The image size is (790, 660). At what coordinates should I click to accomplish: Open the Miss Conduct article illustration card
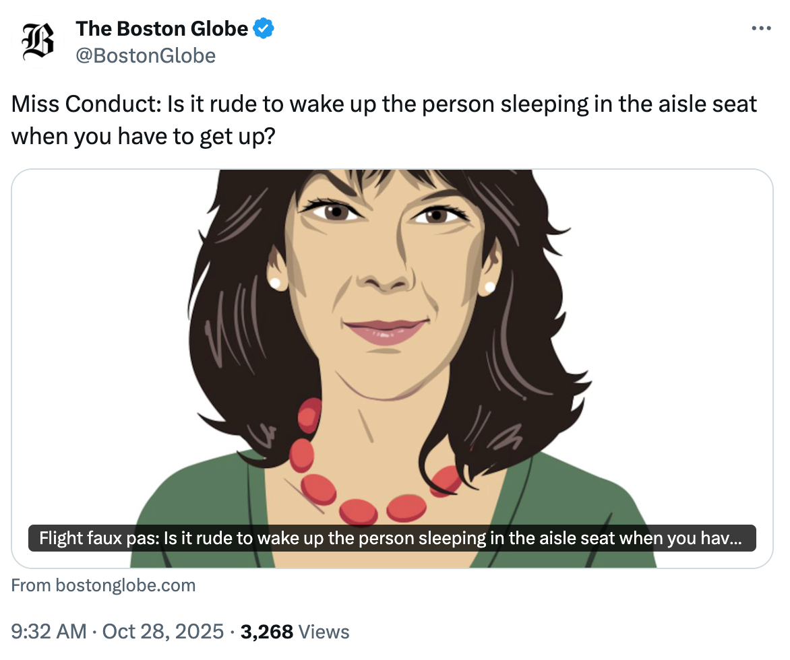click(x=392, y=337)
